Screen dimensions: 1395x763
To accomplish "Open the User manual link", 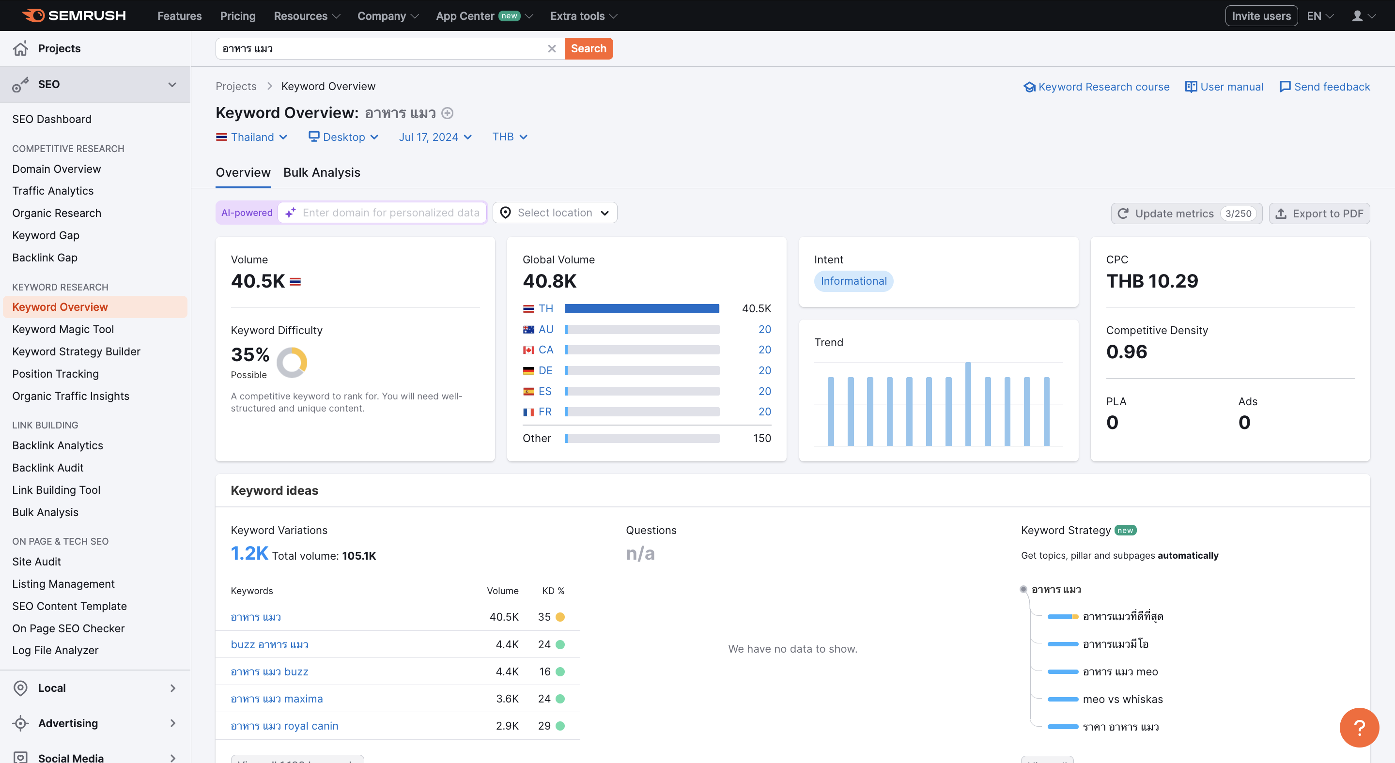I will [x=1224, y=87].
